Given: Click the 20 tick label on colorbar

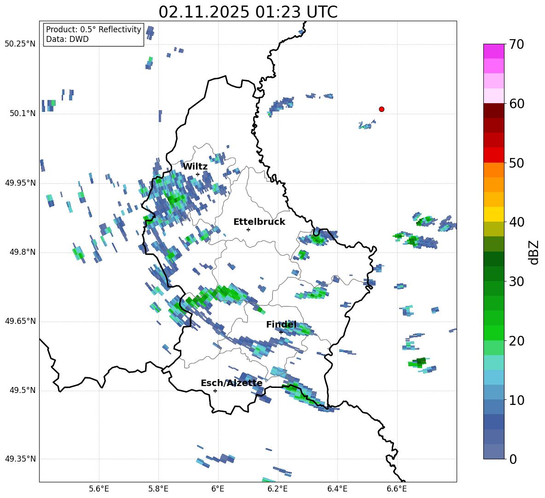Looking at the screenshot, I should pyautogui.click(x=516, y=341).
